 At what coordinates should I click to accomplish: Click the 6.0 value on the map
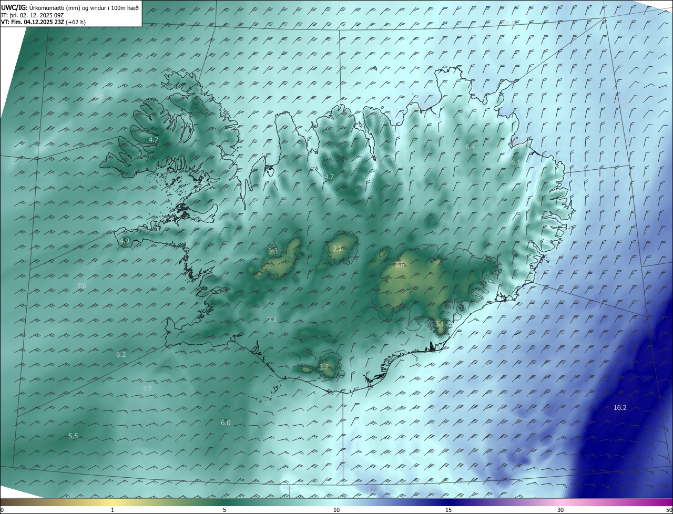tap(225, 423)
